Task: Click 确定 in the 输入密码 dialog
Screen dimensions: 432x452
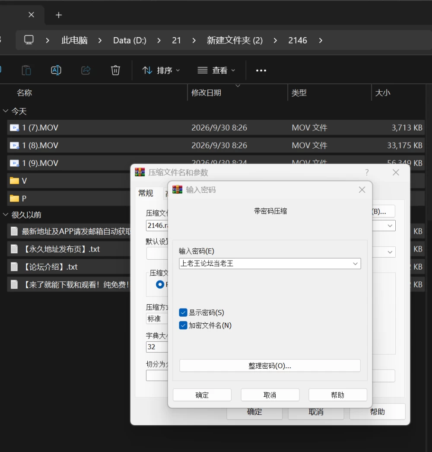Action: tap(202, 395)
